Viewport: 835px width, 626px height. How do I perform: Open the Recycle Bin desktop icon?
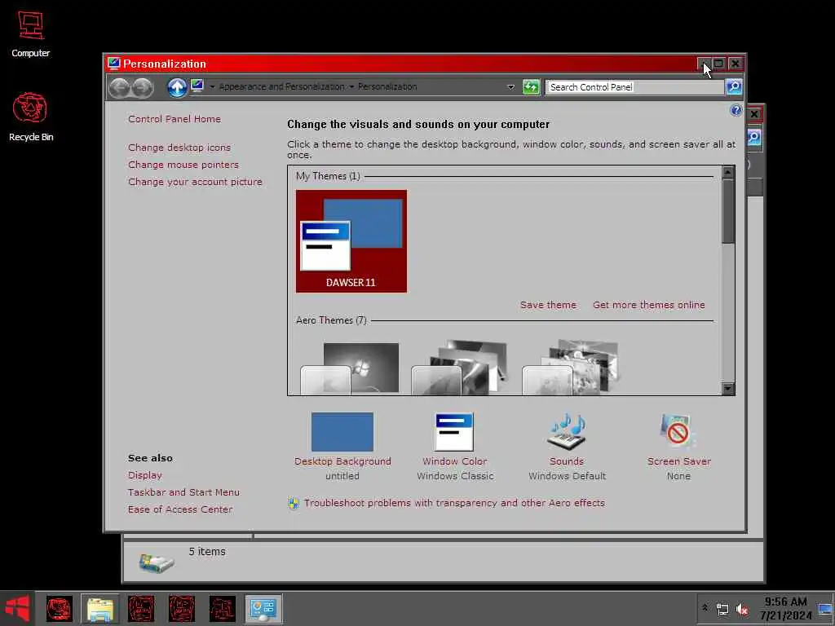tap(30, 117)
